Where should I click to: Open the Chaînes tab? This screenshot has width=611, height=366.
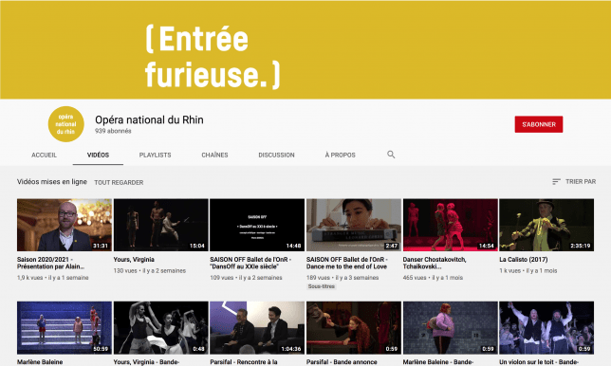[x=214, y=155]
